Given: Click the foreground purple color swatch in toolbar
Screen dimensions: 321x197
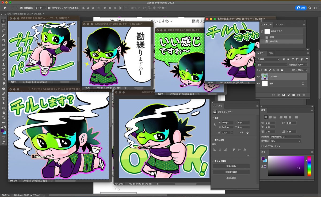Looking at the screenshot, I should pyautogui.click(x=3, y=131).
